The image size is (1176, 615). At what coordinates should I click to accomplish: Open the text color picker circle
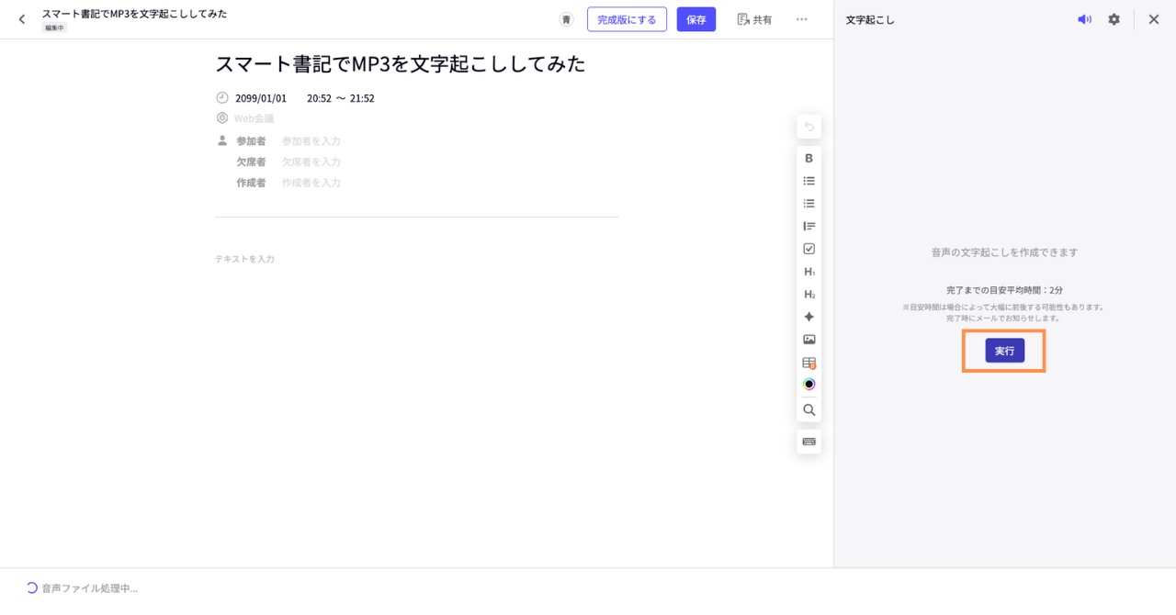pos(808,385)
